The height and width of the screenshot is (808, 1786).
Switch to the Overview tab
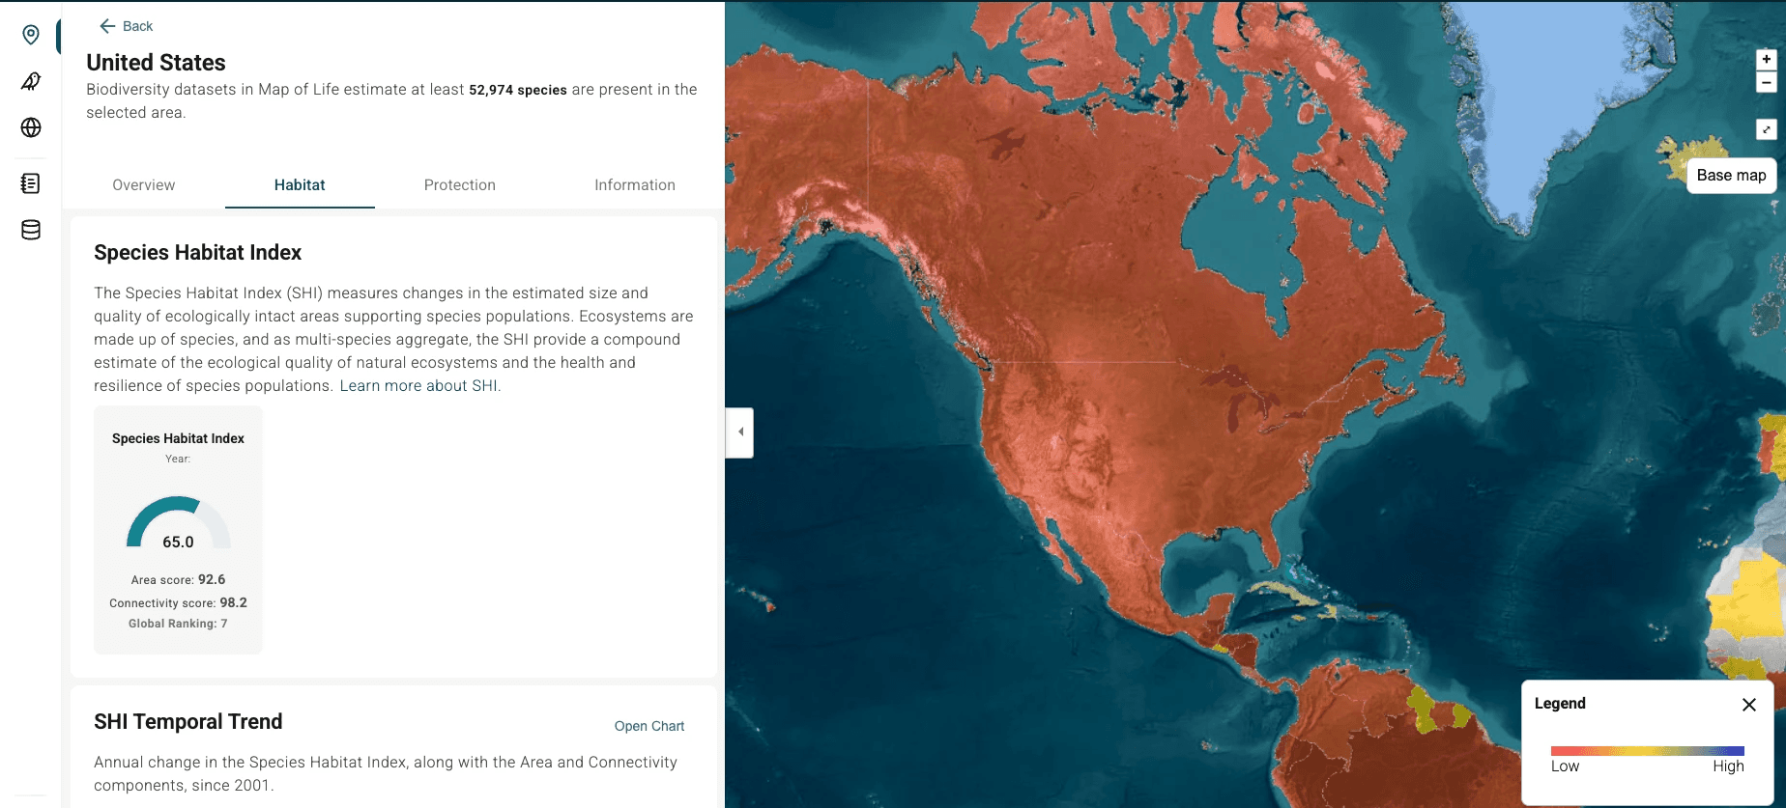[x=143, y=184]
